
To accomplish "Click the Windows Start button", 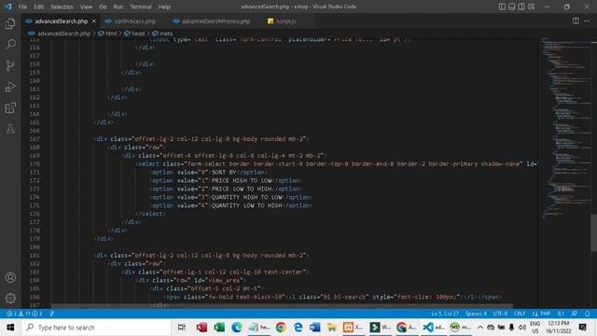I will (10, 328).
